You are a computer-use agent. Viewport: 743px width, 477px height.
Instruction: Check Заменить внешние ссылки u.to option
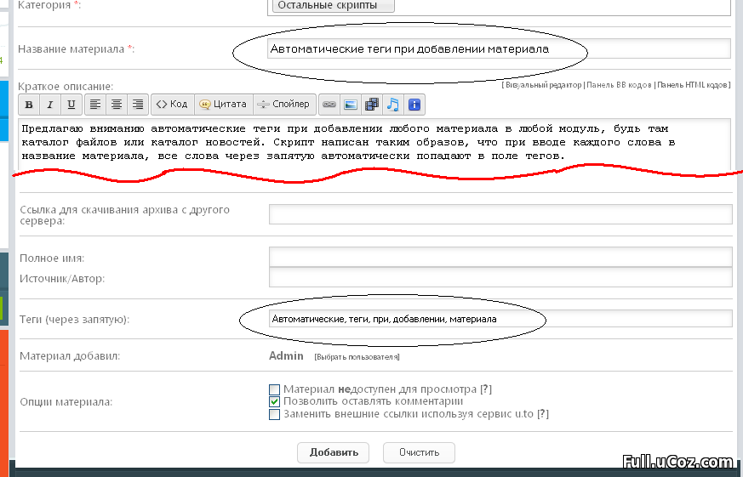coord(274,415)
